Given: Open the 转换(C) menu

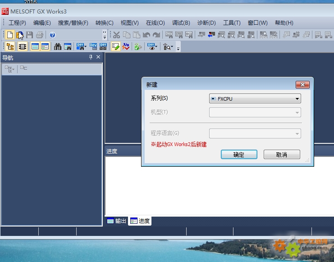Looking at the screenshot, I should (x=105, y=23).
